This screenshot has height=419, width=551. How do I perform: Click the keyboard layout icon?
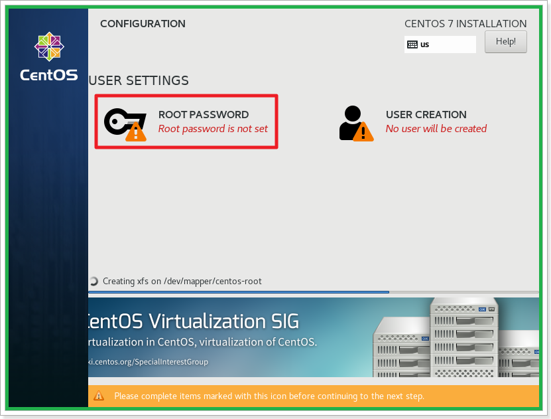coord(412,44)
